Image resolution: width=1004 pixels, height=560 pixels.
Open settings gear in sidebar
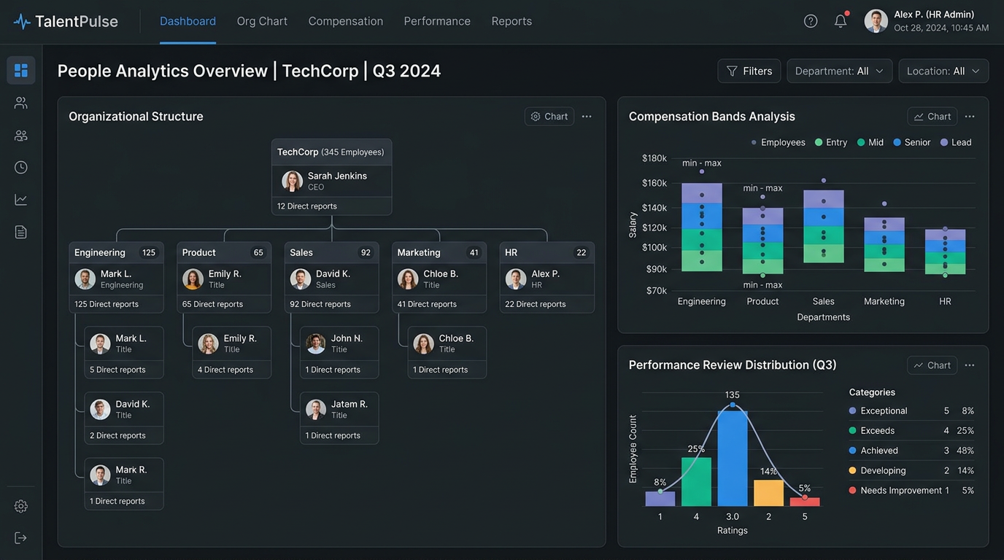[21, 506]
